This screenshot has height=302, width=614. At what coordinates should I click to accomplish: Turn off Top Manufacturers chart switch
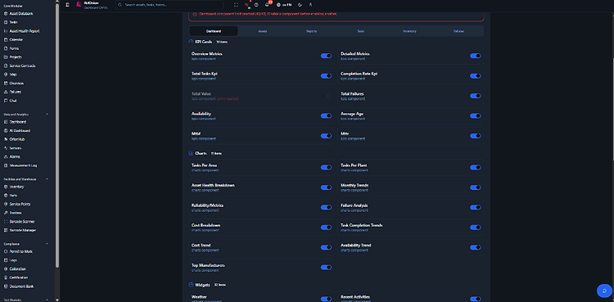point(326,268)
